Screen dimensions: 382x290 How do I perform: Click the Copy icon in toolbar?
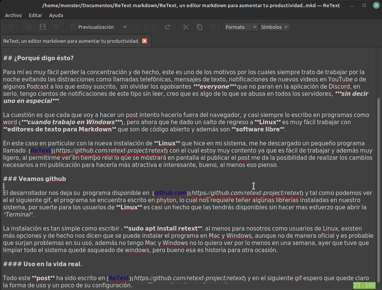(200, 27)
